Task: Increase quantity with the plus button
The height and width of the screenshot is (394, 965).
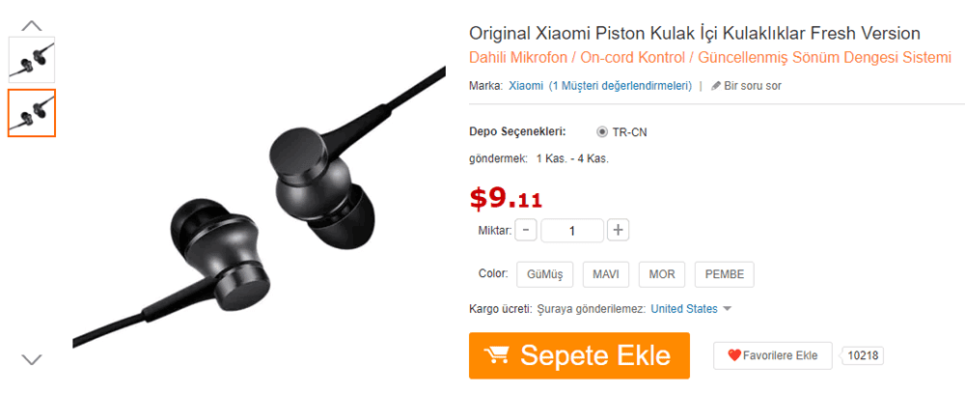Action: [x=618, y=230]
